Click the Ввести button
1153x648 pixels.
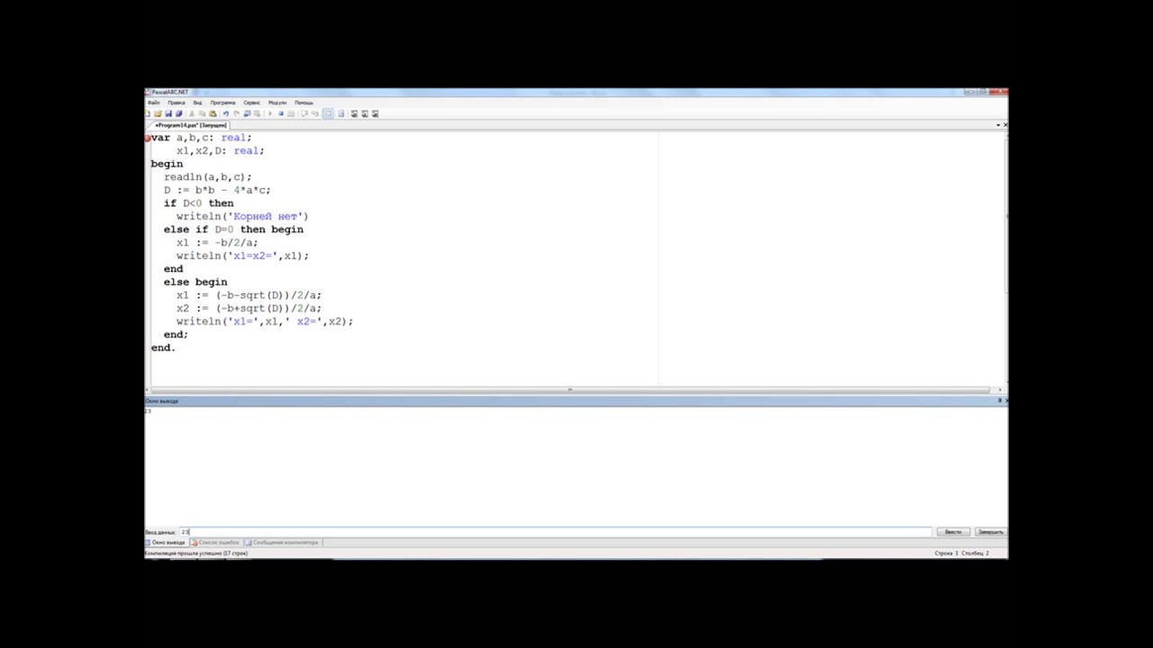pyautogui.click(x=953, y=532)
